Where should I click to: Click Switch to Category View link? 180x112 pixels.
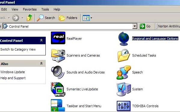tap(18, 49)
